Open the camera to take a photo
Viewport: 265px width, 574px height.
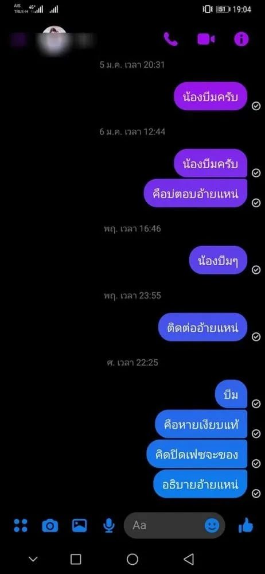[50, 526]
